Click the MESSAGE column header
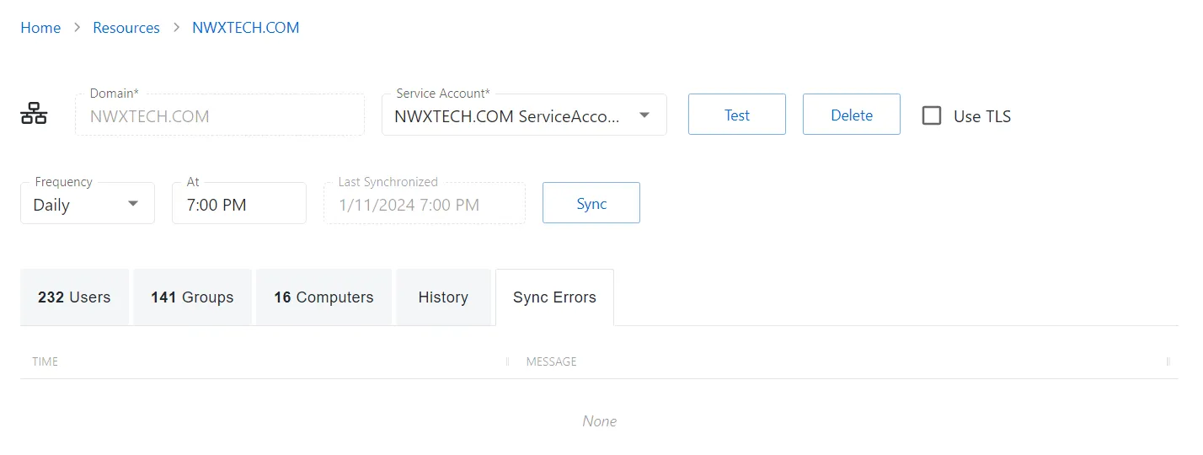The image size is (1203, 455). click(552, 361)
